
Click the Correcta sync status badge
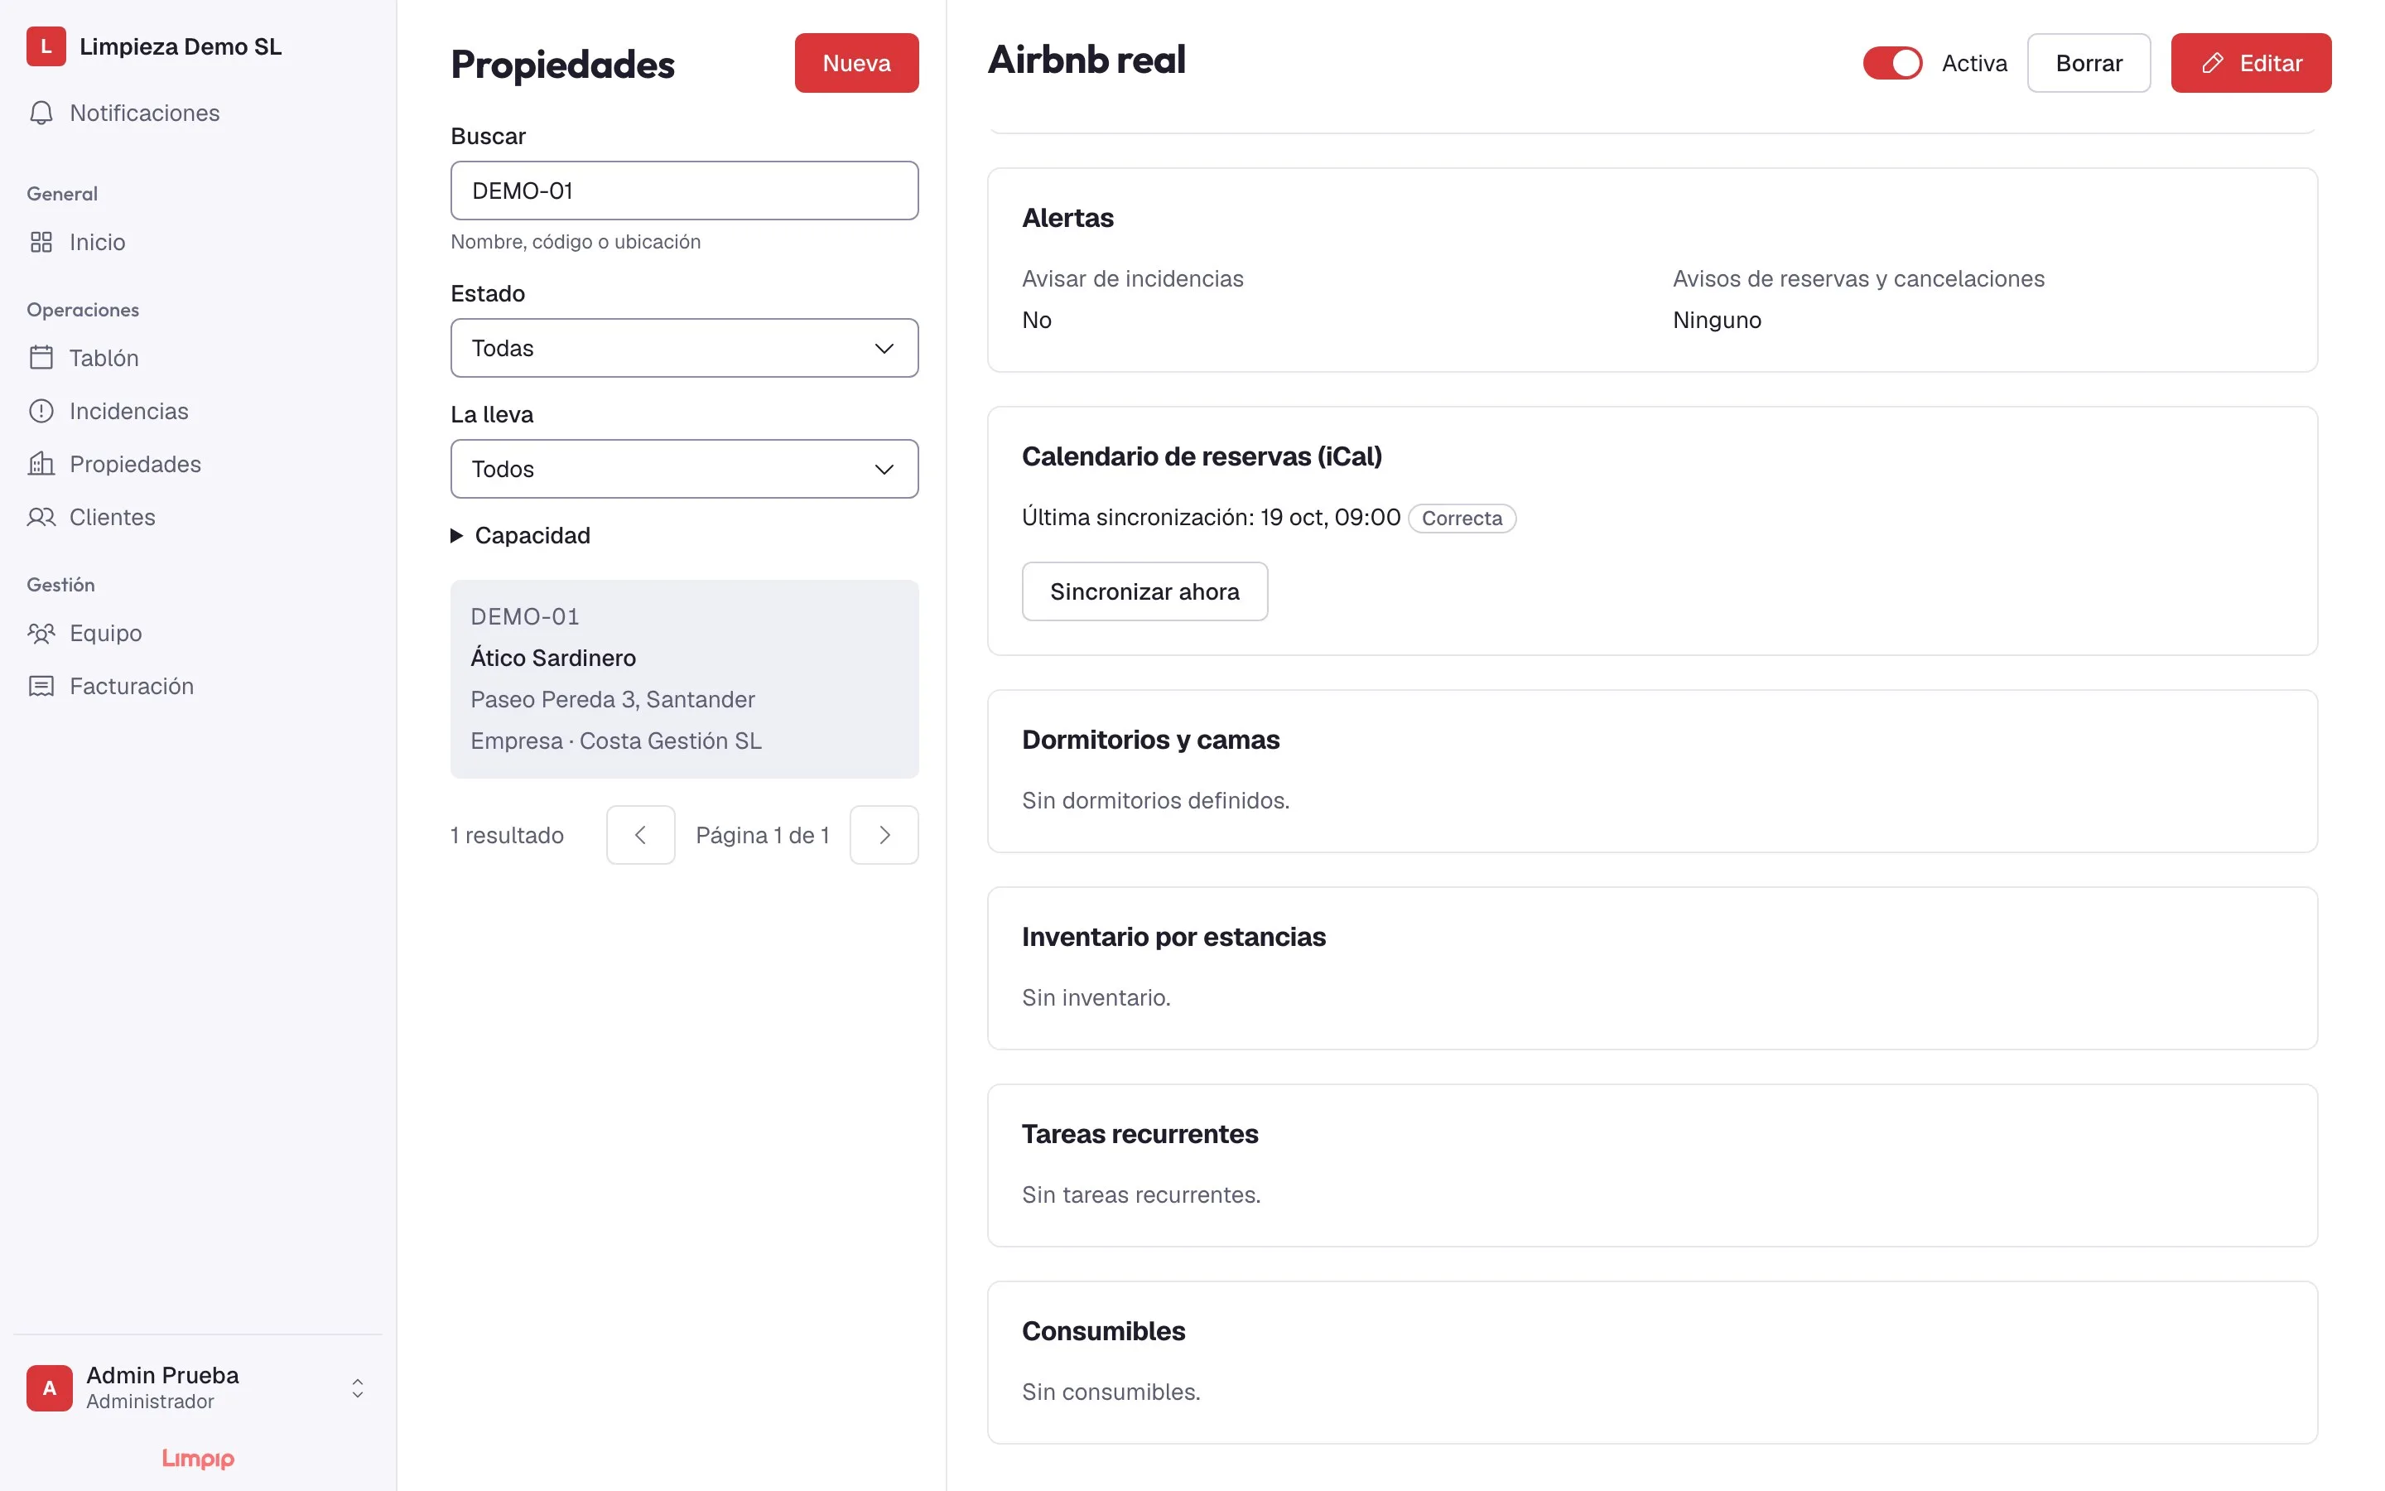[1462, 519]
